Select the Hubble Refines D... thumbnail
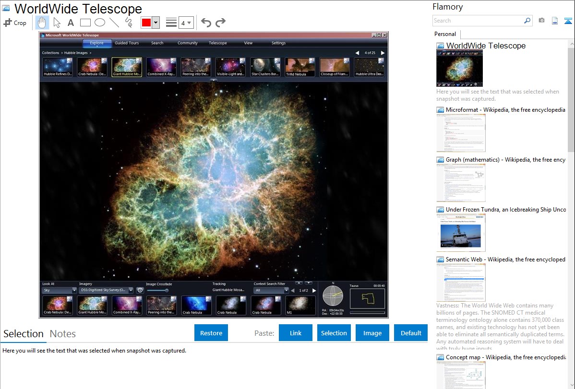Image resolution: width=575 pixels, height=389 pixels. click(x=58, y=67)
